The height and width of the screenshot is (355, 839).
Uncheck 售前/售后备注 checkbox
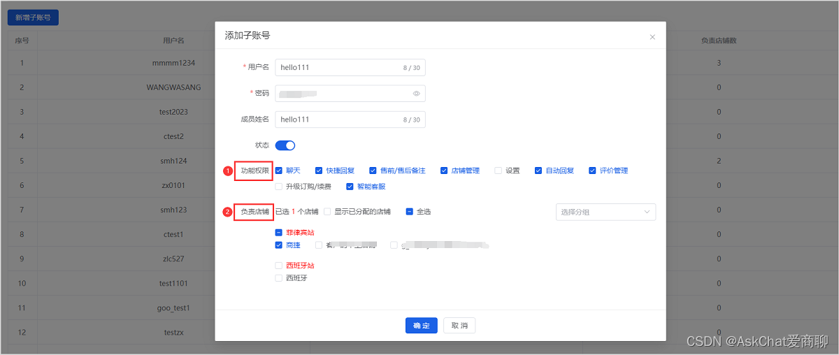click(373, 171)
